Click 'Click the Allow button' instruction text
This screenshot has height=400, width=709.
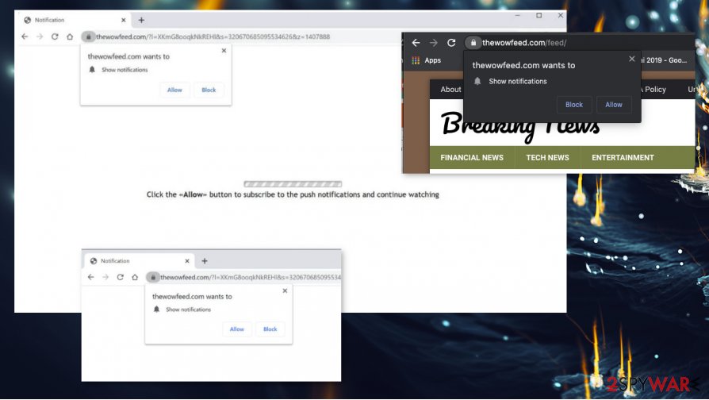point(293,194)
